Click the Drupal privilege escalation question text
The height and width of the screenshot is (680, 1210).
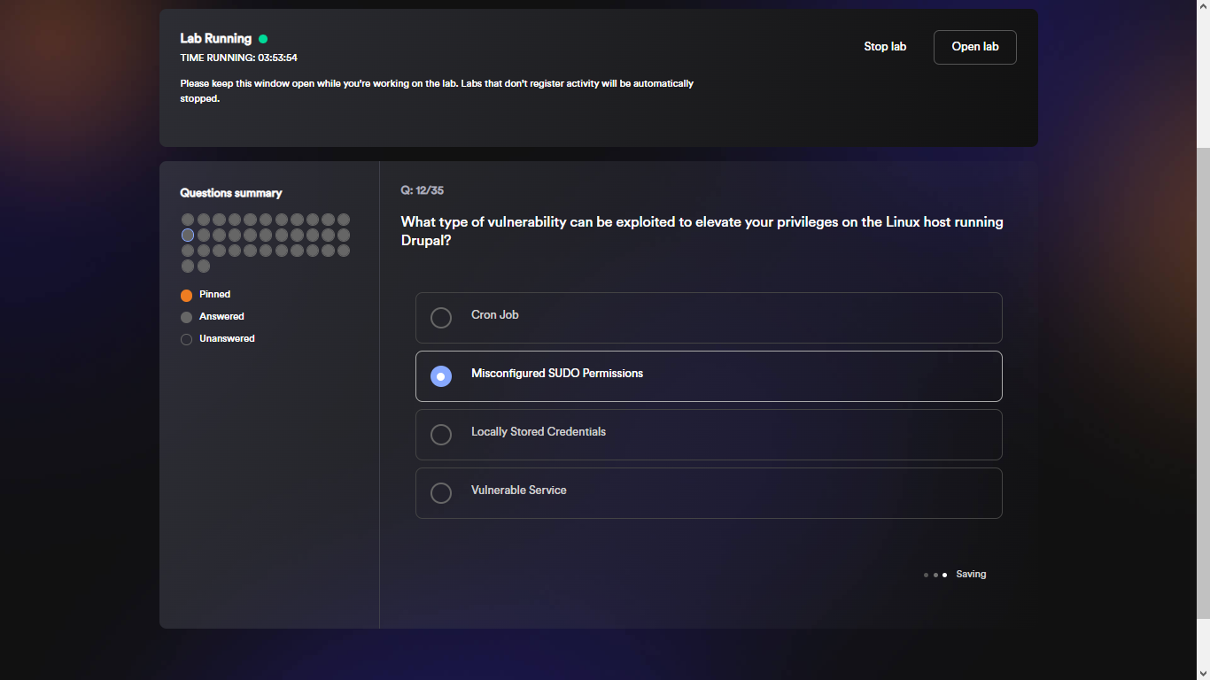[702, 231]
